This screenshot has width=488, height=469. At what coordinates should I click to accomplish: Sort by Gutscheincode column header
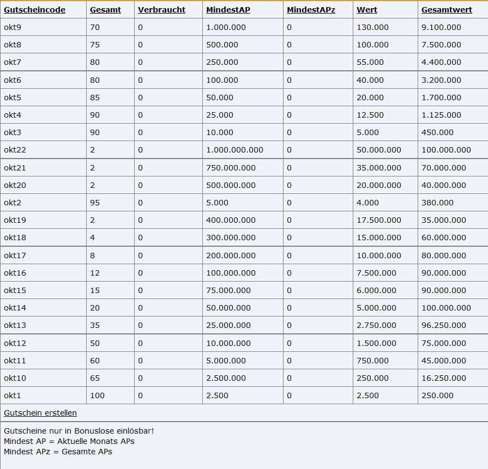click(34, 10)
